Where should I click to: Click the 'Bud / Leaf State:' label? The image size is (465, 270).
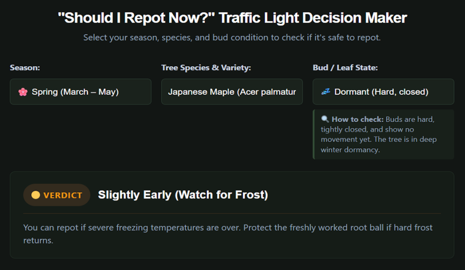[x=345, y=68]
